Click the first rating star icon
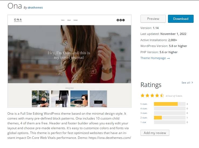 point(143,95)
